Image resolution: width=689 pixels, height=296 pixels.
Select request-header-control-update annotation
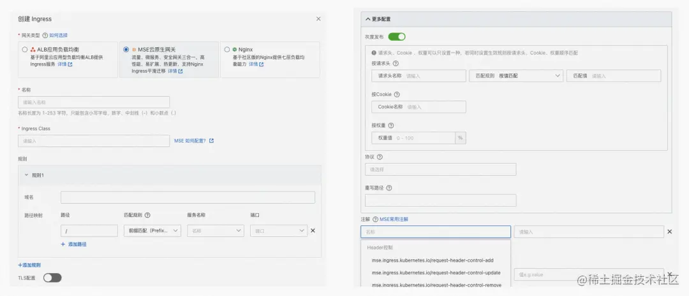tap(436, 272)
